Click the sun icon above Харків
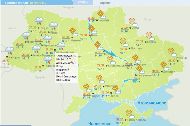Image resolution: width=190 pixels, height=126 pixels. click(x=149, y=35)
